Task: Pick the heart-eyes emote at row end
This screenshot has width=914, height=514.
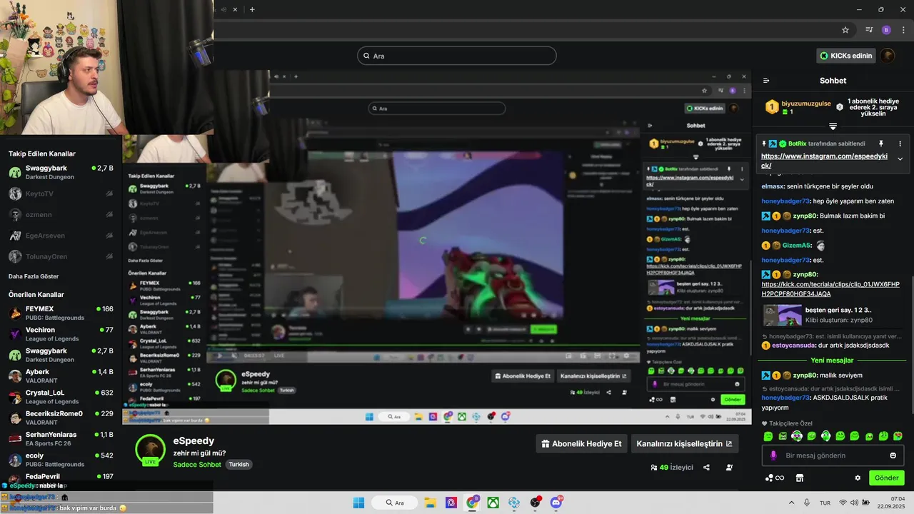Action: point(898,436)
